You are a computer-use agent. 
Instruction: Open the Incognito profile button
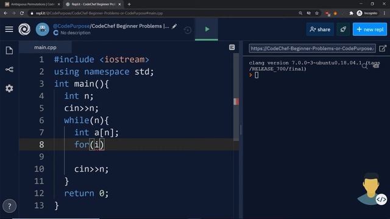pyautogui.click(x=367, y=13)
